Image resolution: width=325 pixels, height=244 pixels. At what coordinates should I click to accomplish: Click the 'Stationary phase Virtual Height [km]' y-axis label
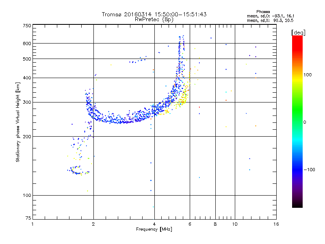point(18,122)
